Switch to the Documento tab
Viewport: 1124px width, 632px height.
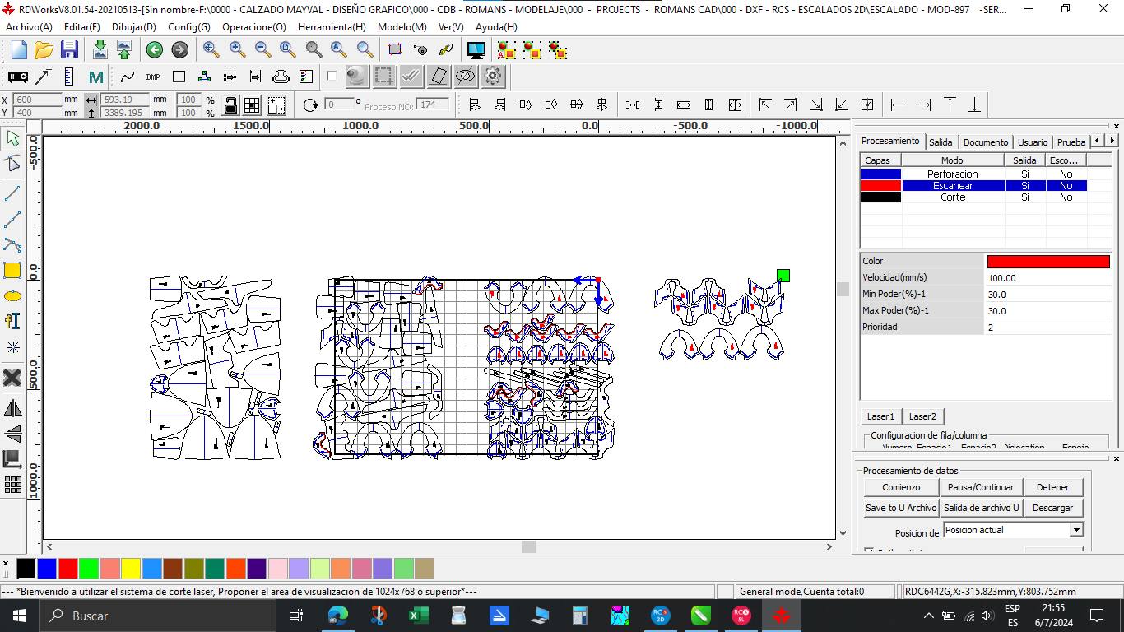[x=985, y=142]
